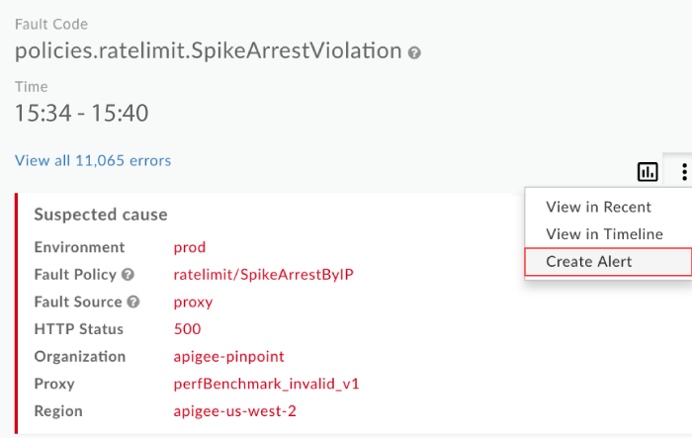Viewport: 692px width, 438px height.
Task: Click the ratelimit/SpikeArrestByIP fault policy value
Action: point(263,275)
